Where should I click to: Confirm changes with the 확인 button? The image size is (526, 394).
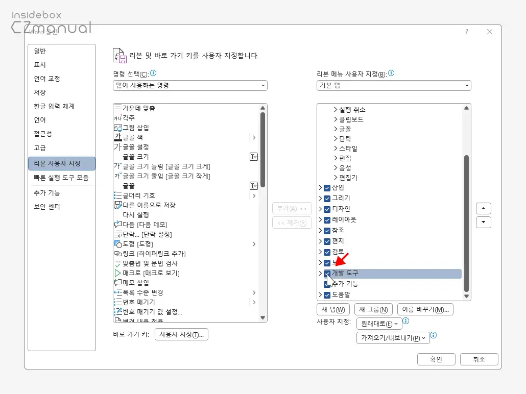436,359
